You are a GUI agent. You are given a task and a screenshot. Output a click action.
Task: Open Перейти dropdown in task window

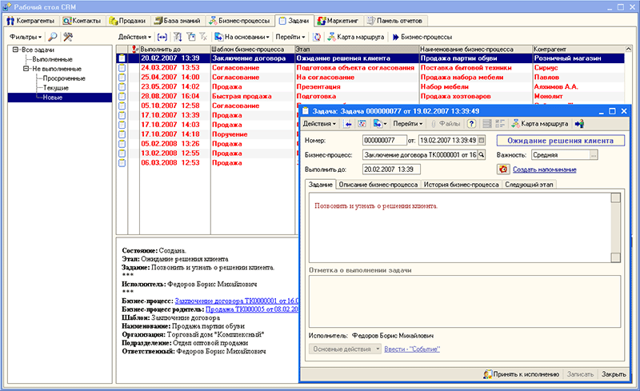coord(408,124)
